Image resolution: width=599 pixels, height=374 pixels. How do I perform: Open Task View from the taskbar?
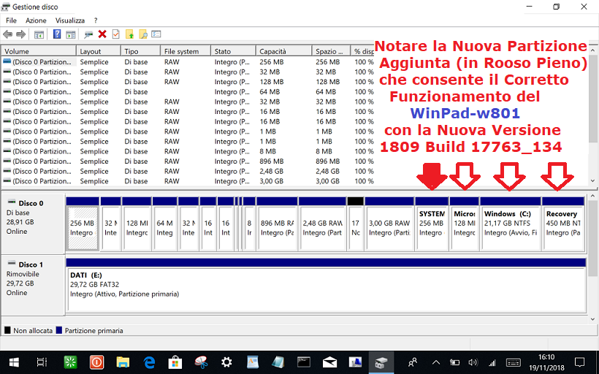(x=42, y=362)
